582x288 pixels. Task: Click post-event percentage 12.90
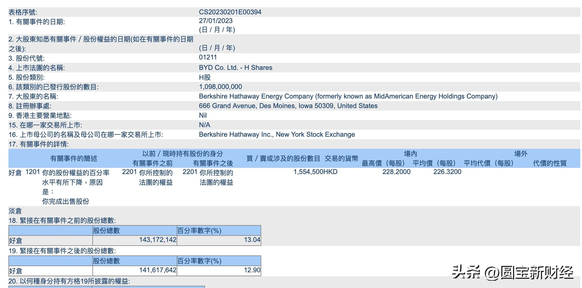point(252,270)
